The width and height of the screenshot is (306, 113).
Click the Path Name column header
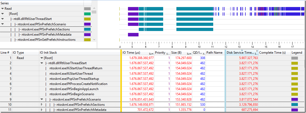[x=215, y=53]
